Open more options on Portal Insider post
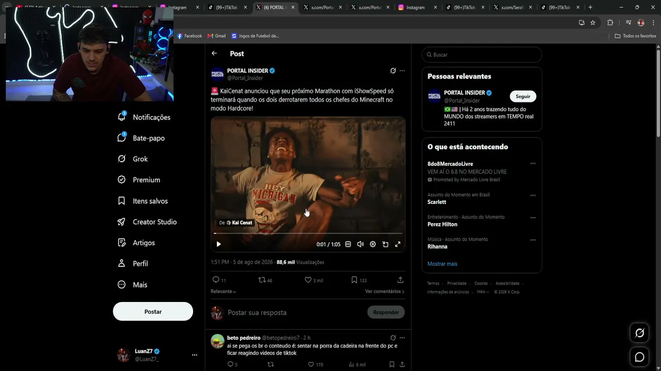Viewport: 661px width, 371px height. pyautogui.click(x=402, y=71)
